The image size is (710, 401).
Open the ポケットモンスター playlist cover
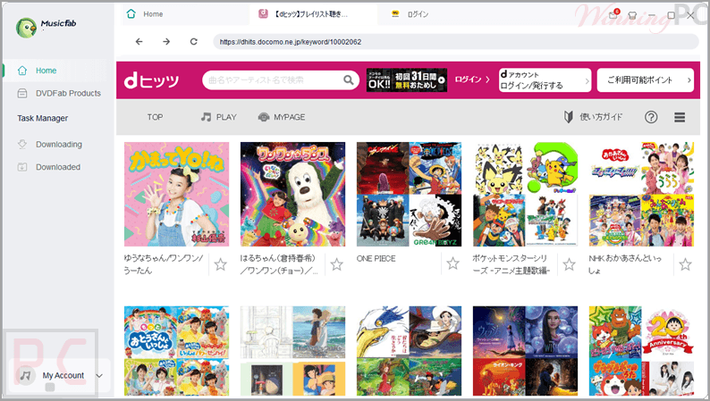click(525, 195)
